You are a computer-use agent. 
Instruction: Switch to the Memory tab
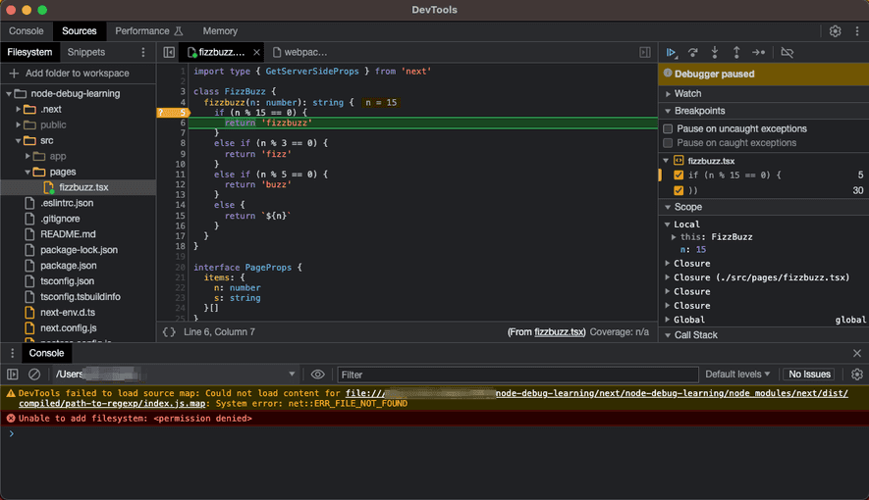[220, 31]
